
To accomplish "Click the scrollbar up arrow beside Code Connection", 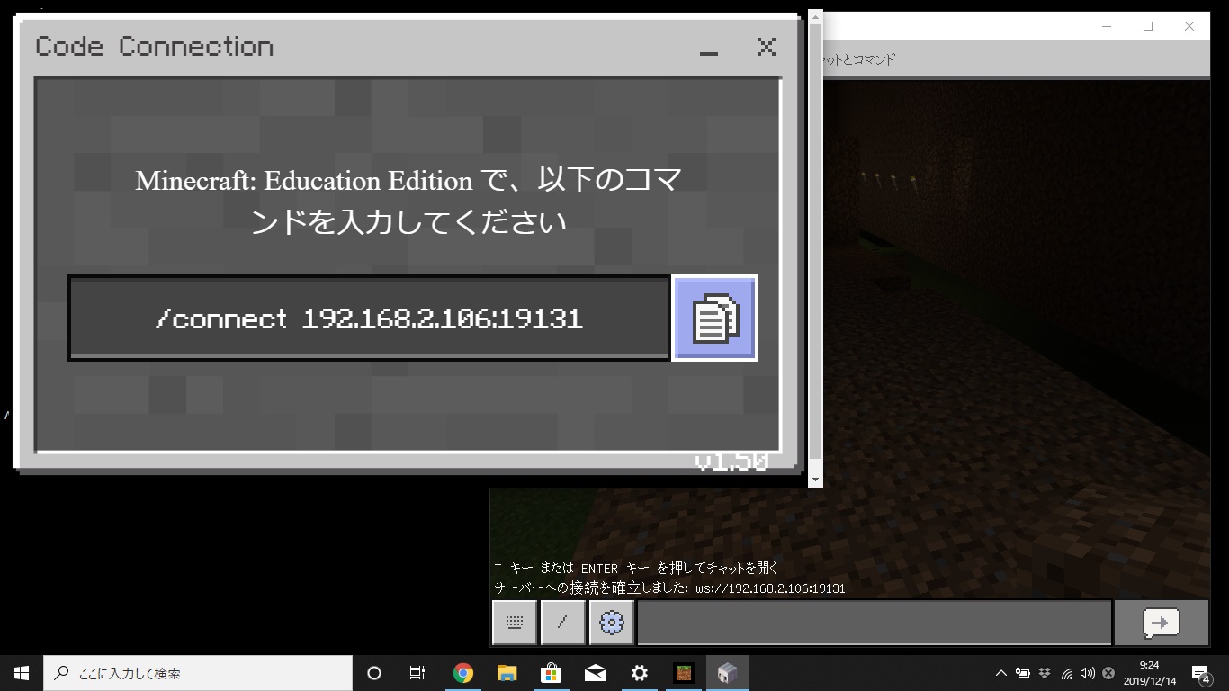I will pyautogui.click(x=815, y=17).
